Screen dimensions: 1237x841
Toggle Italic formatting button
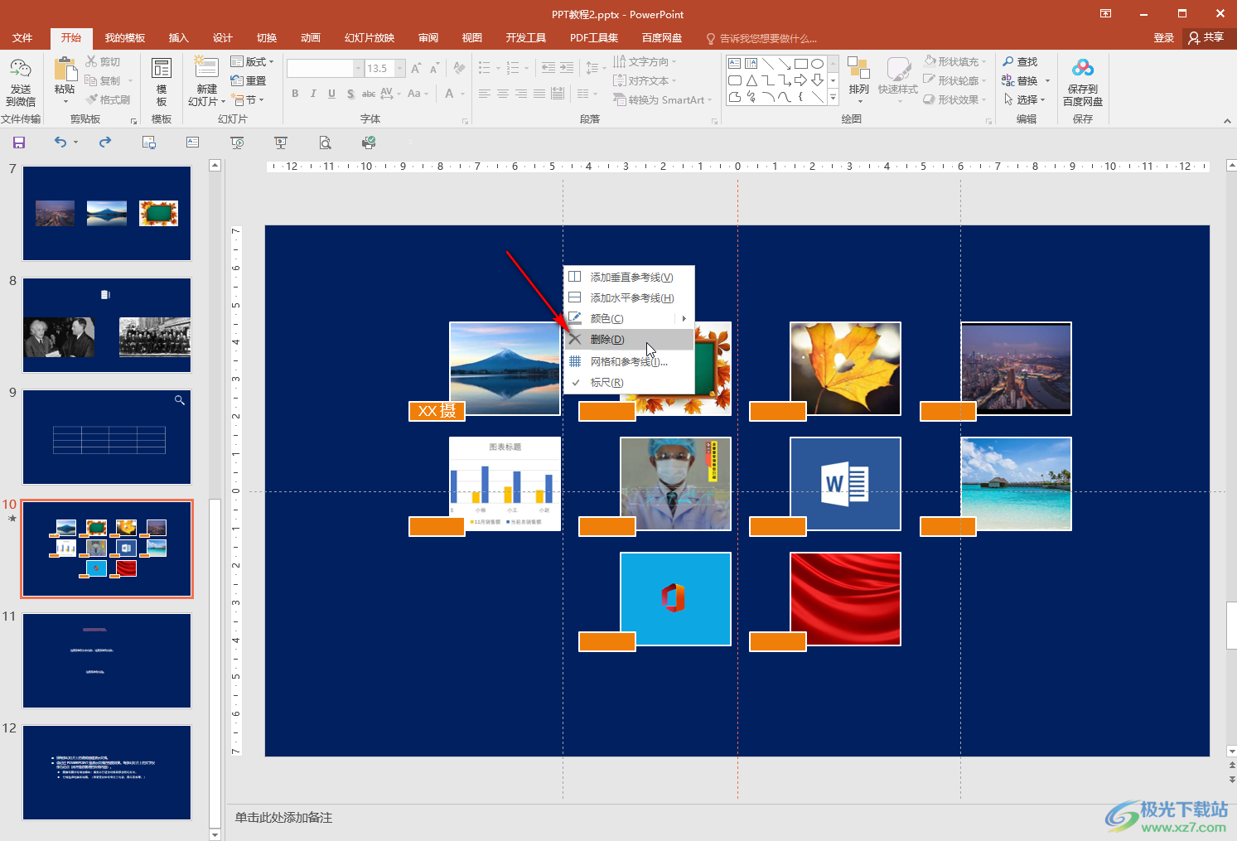tap(313, 94)
